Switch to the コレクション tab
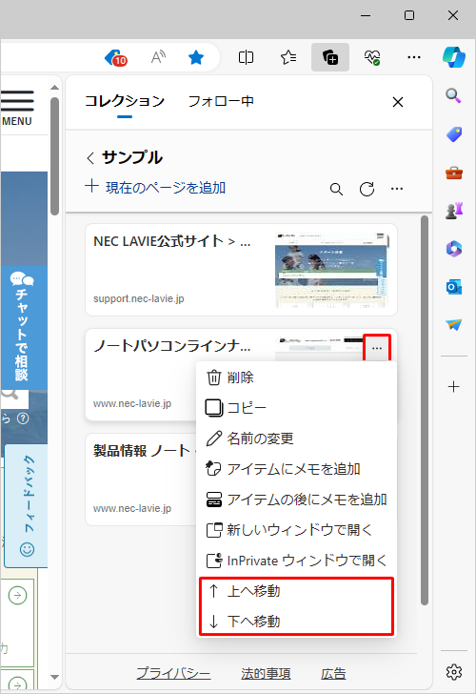 125,101
